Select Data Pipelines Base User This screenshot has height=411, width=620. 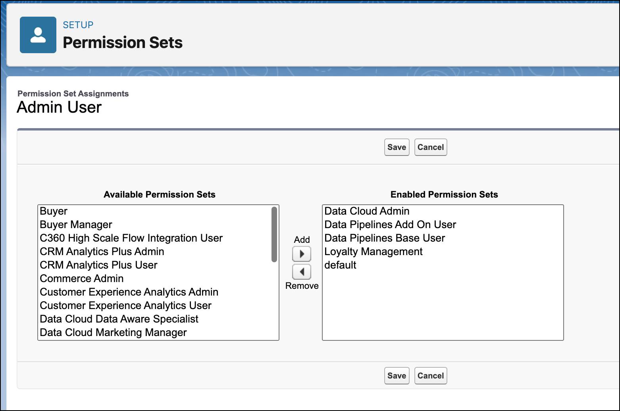coord(443,238)
